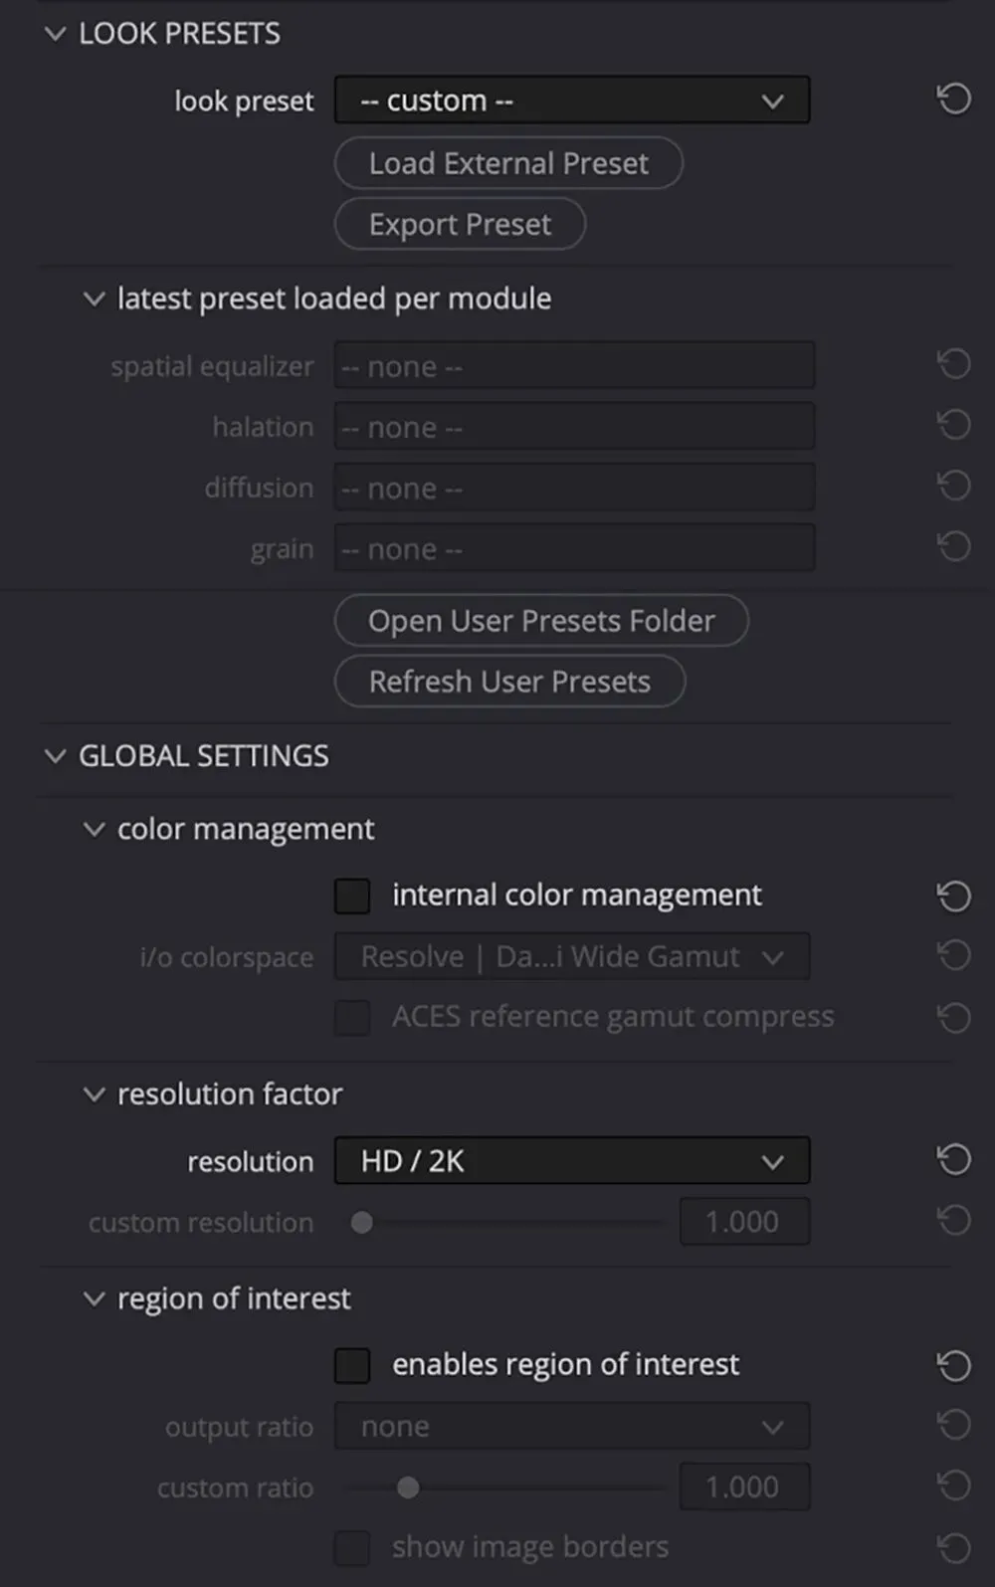
Task: Reset the halation preset field
Action: point(953,425)
